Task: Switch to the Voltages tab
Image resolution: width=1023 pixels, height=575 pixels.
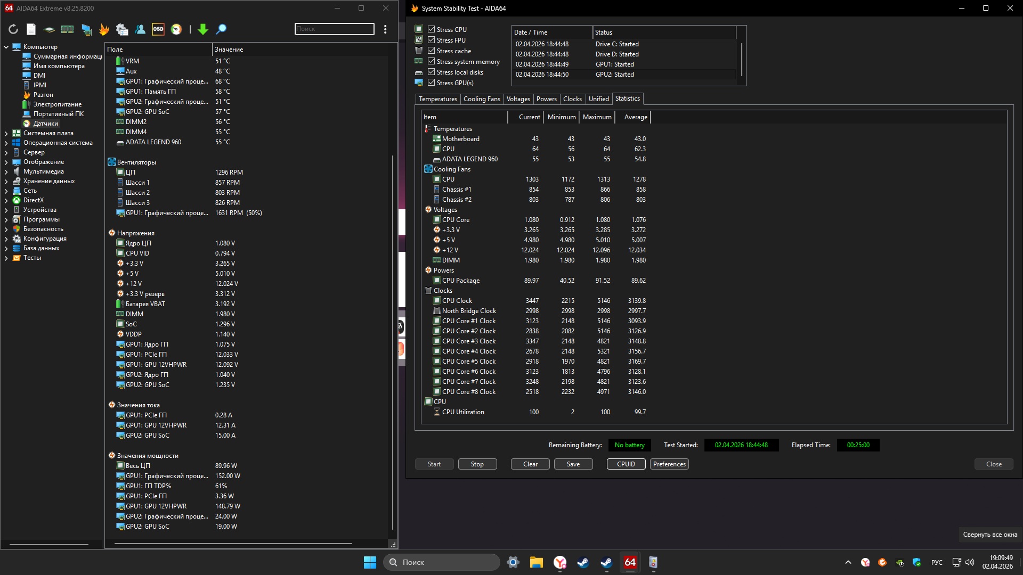Action: [x=518, y=99]
